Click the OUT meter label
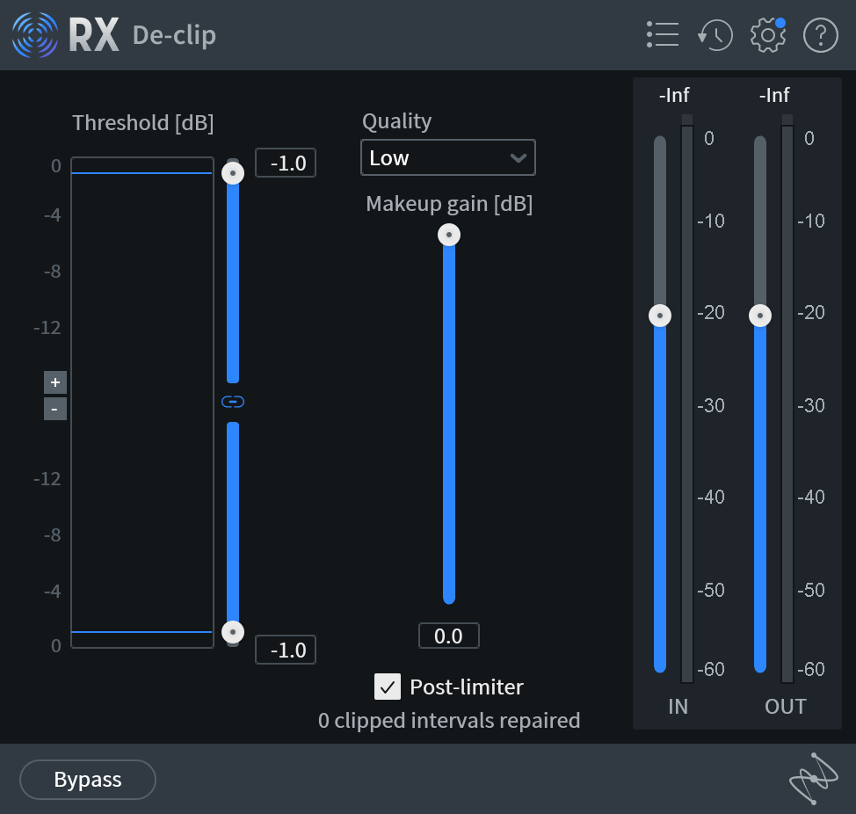The height and width of the screenshot is (814, 856). pyautogui.click(x=785, y=706)
